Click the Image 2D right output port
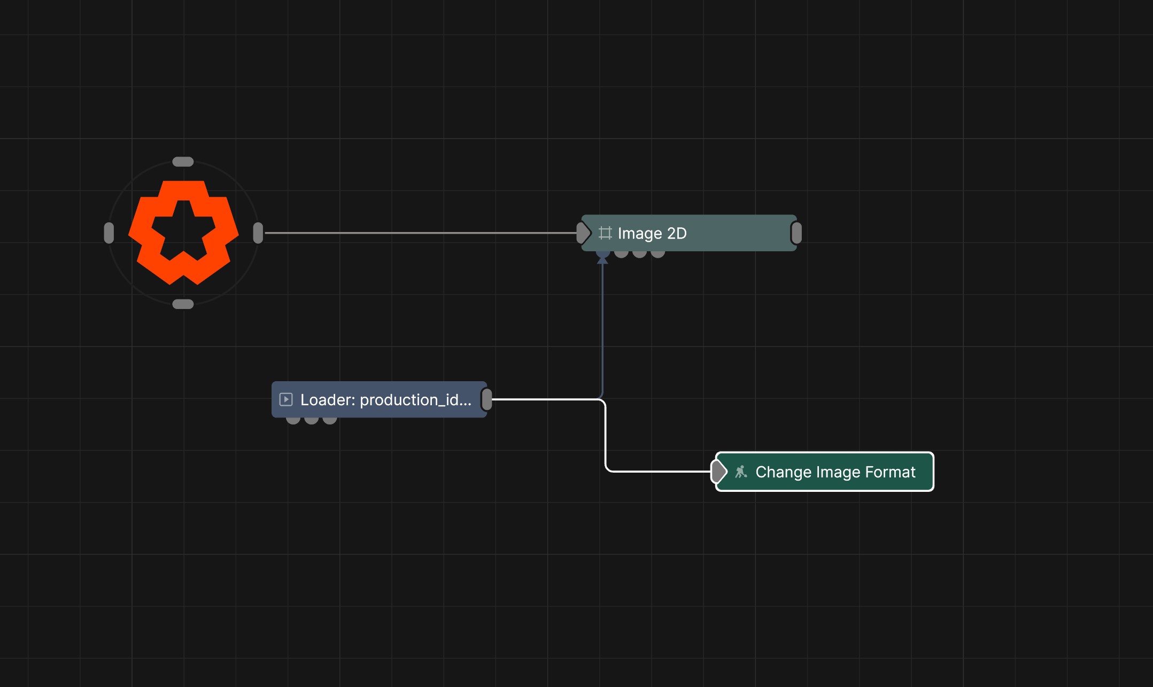 click(x=796, y=233)
